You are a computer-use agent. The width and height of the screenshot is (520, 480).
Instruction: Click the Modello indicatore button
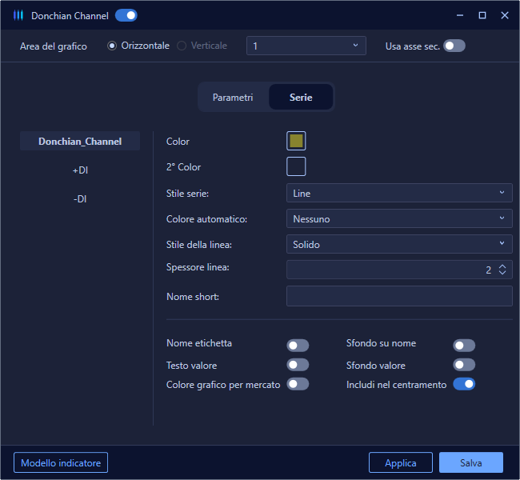pos(61,462)
